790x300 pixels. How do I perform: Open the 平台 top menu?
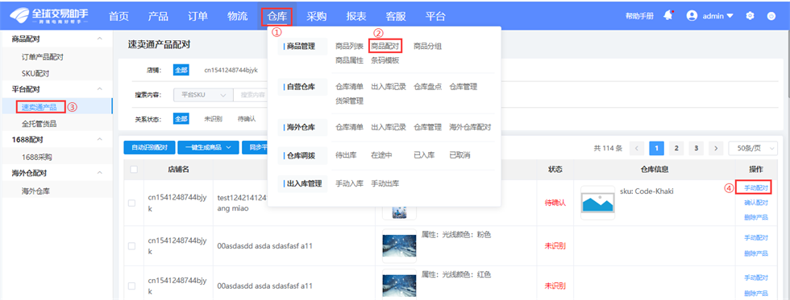pyautogui.click(x=435, y=16)
